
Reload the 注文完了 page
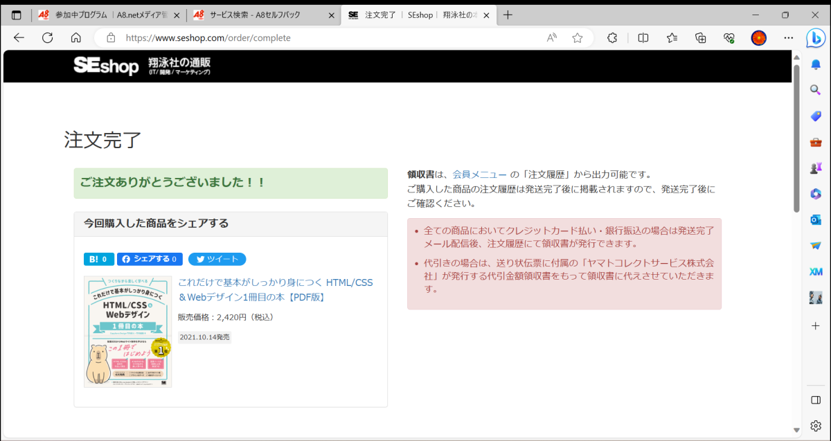tap(47, 38)
